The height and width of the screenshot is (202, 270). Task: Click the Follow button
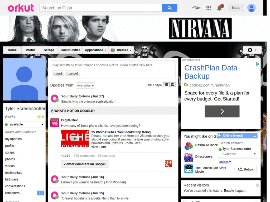point(245,169)
